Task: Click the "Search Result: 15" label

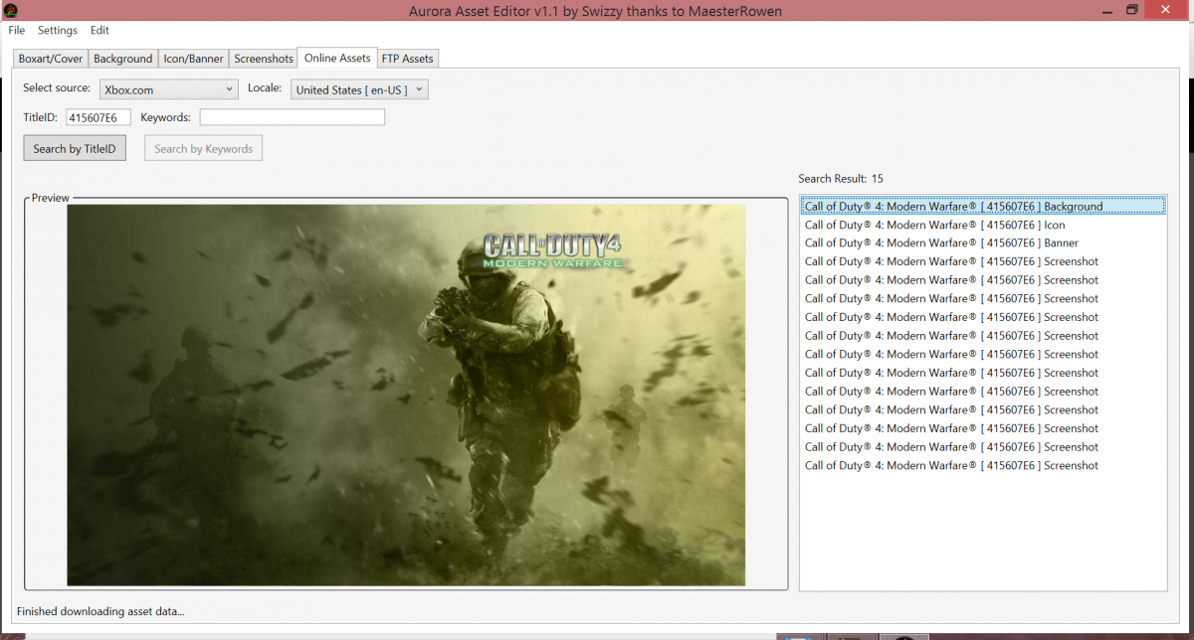Action: click(841, 179)
